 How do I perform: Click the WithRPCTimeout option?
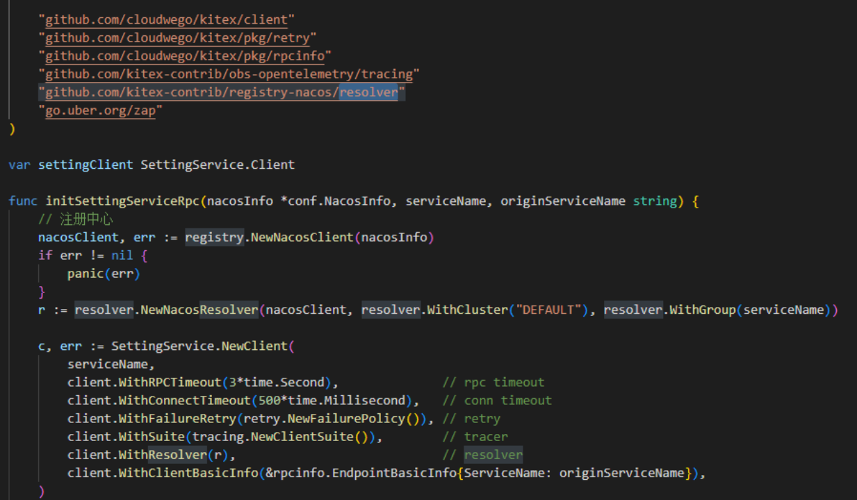[x=170, y=382]
